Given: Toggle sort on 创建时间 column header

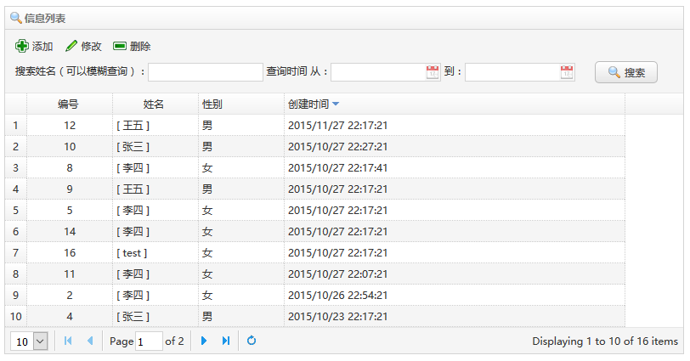Looking at the screenshot, I should coord(455,104).
